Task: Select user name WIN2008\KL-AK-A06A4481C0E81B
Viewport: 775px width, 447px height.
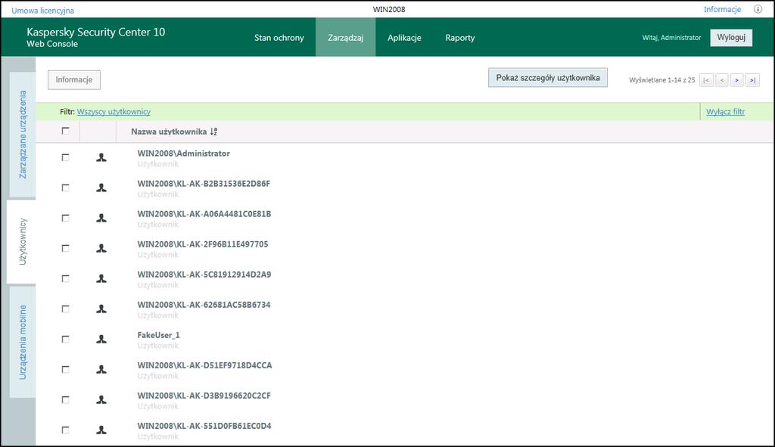Action: pos(204,214)
